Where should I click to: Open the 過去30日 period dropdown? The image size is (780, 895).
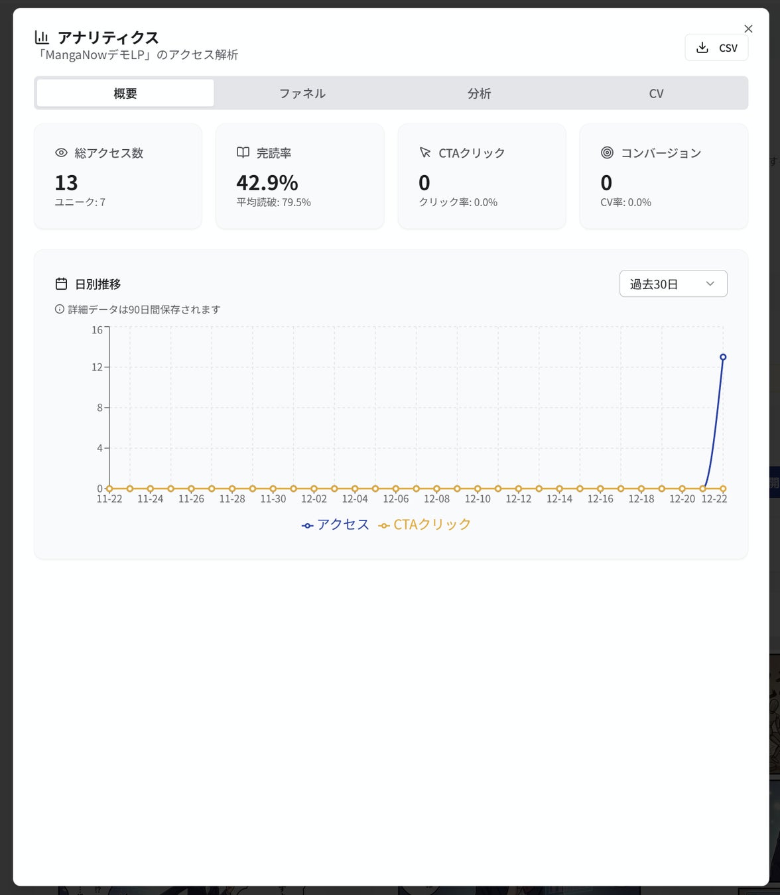(x=664, y=284)
